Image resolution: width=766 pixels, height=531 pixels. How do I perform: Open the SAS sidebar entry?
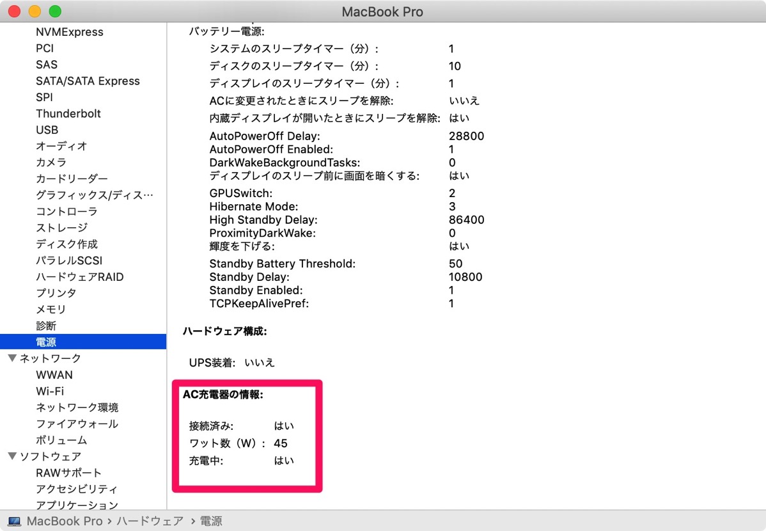click(x=47, y=65)
